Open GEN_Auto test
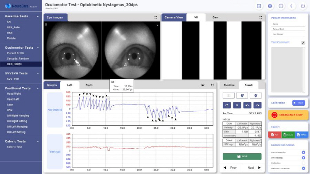 tap(13, 27)
